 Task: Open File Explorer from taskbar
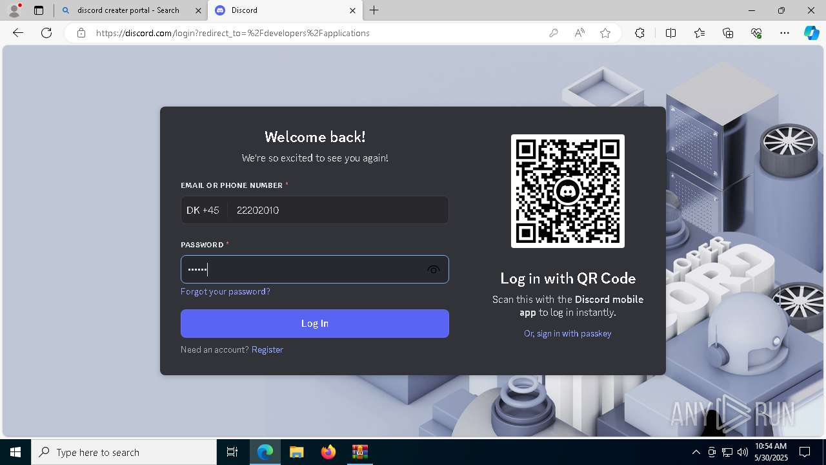pos(296,452)
